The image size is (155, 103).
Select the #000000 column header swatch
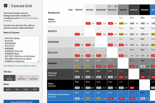pos(145,10)
